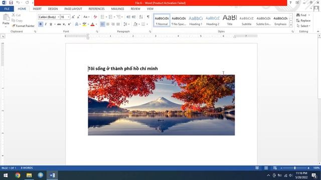The width and height of the screenshot is (321, 180).
Task: Toggle Italic formatting
Action: tap(46, 24)
